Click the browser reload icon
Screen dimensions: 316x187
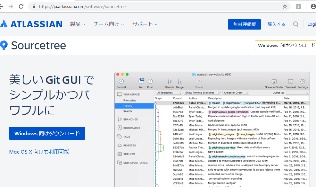pyautogui.click(x=21, y=6)
